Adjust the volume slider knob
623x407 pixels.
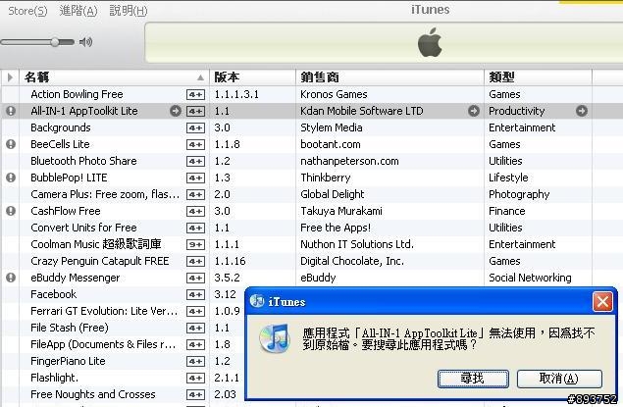pyautogui.click(x=55, y=42)
